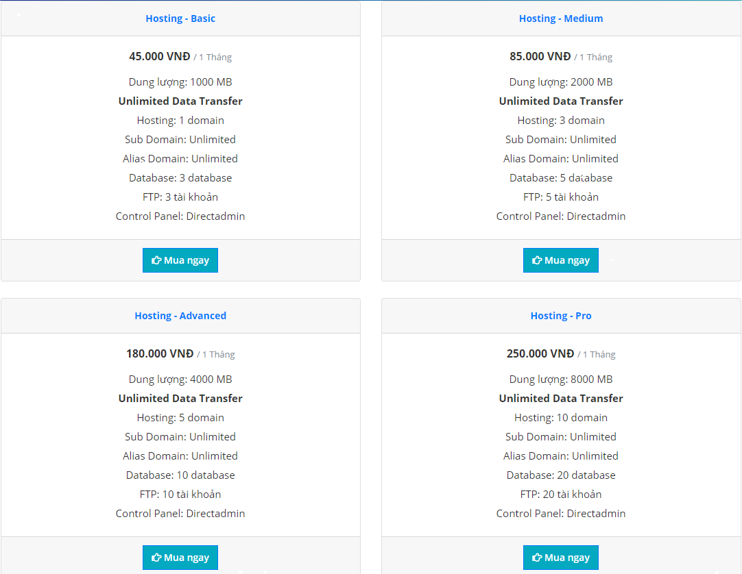Image resolution: width=742 pixels, height=574 pixels.
Task: Click the "Dung lượng: 1000 MB" line
Action: (x=180, y=82)
